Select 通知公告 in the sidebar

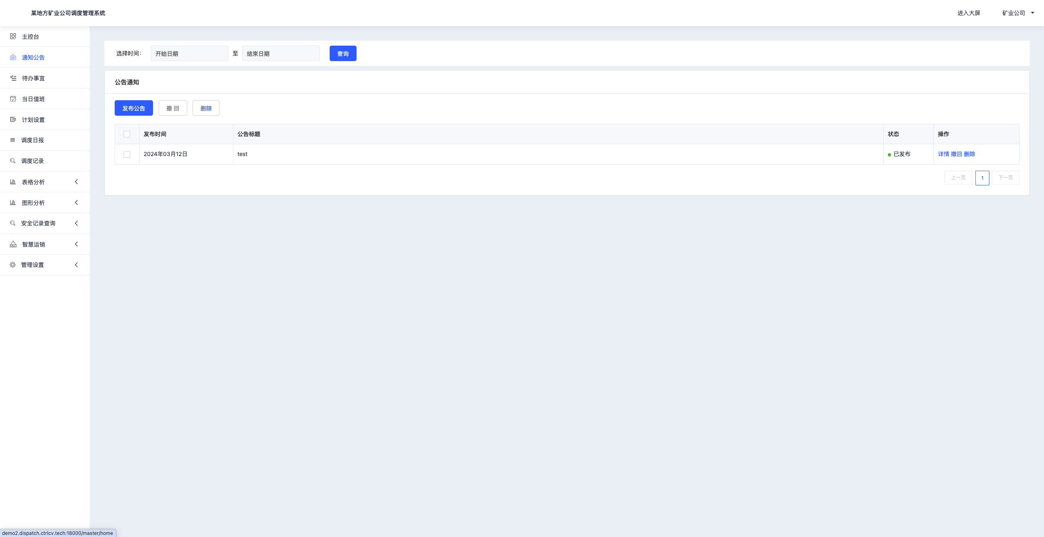click(45, 57)
